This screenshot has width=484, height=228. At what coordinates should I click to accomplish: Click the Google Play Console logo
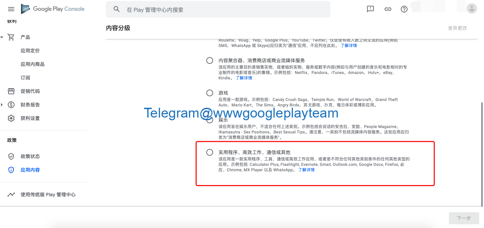[53, 9]
